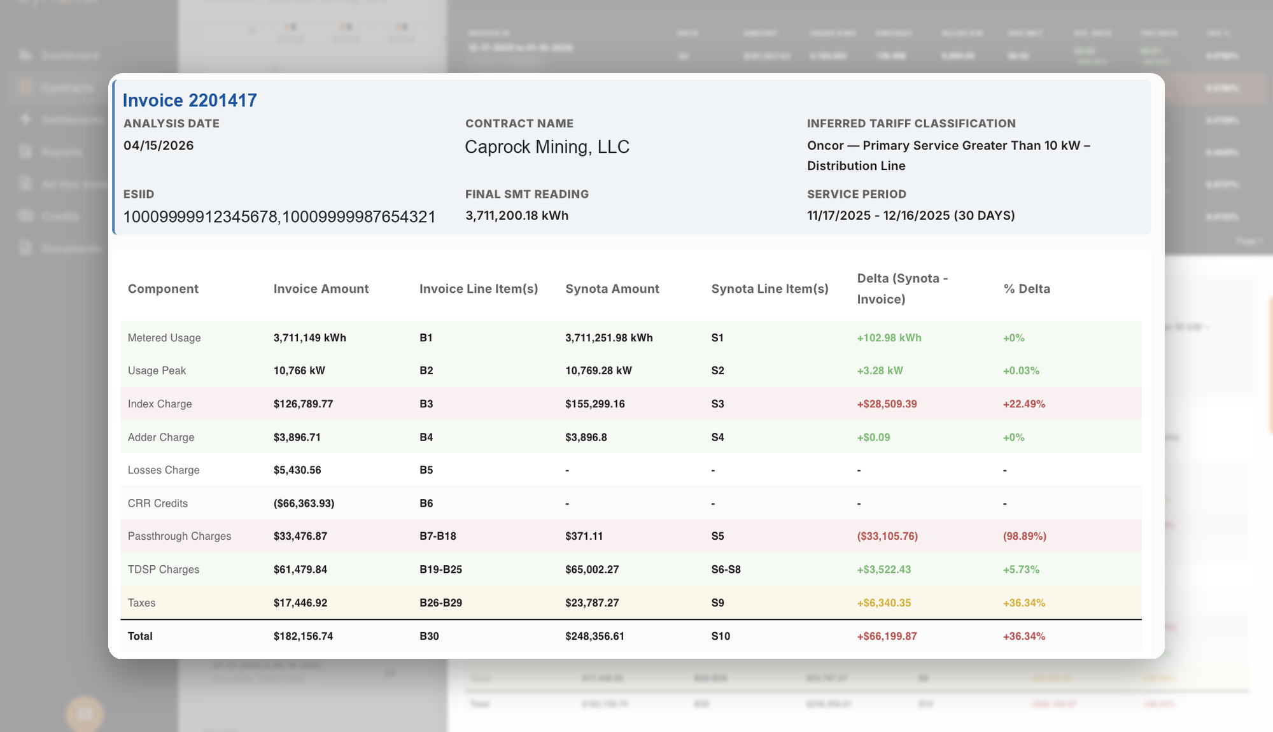Select the Oncor tariff classification text
The height and width of the screenshot is (732, 1273).
(948, 155)
